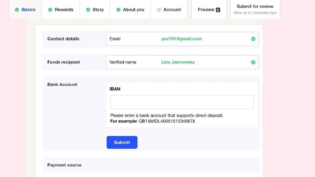Click the gray checkmark beside Account
315x177 pixels.
tap(159, 10)
